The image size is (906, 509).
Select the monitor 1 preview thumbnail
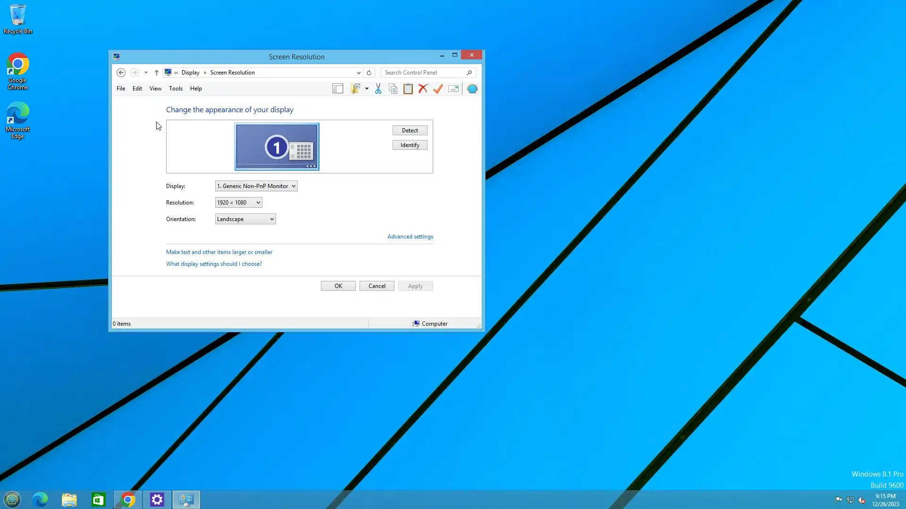(277, 147)
